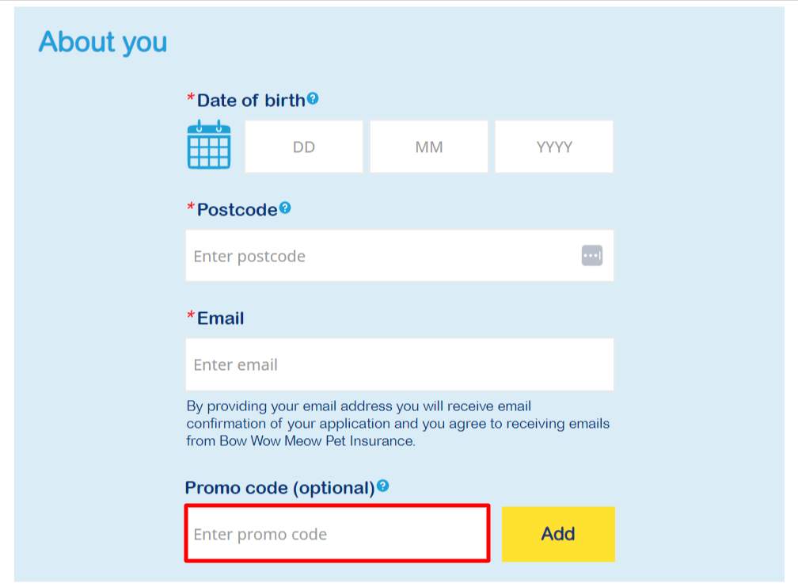Open the date of birth calendar picker
The height and width of the screenshot is (587, 798).
(x=209, y=145)
